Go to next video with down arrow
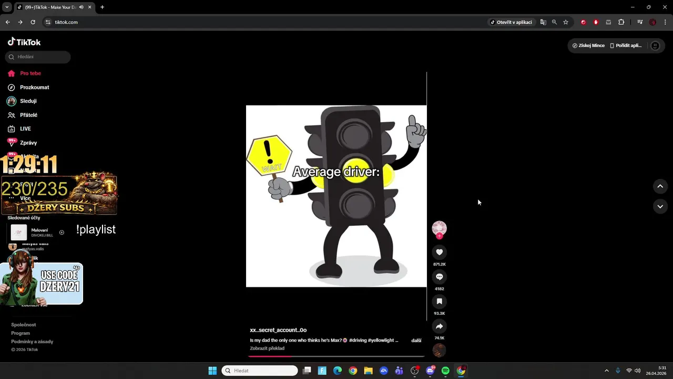Screen dimensions: 673x379 (x=660, y=206)
